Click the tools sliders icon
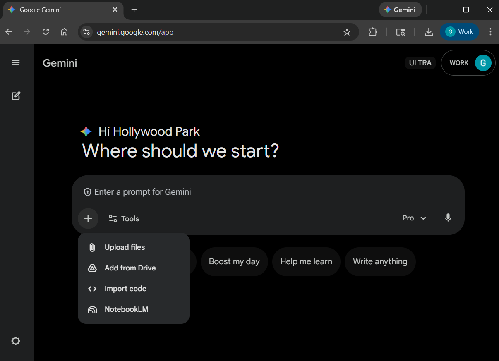 113,218
